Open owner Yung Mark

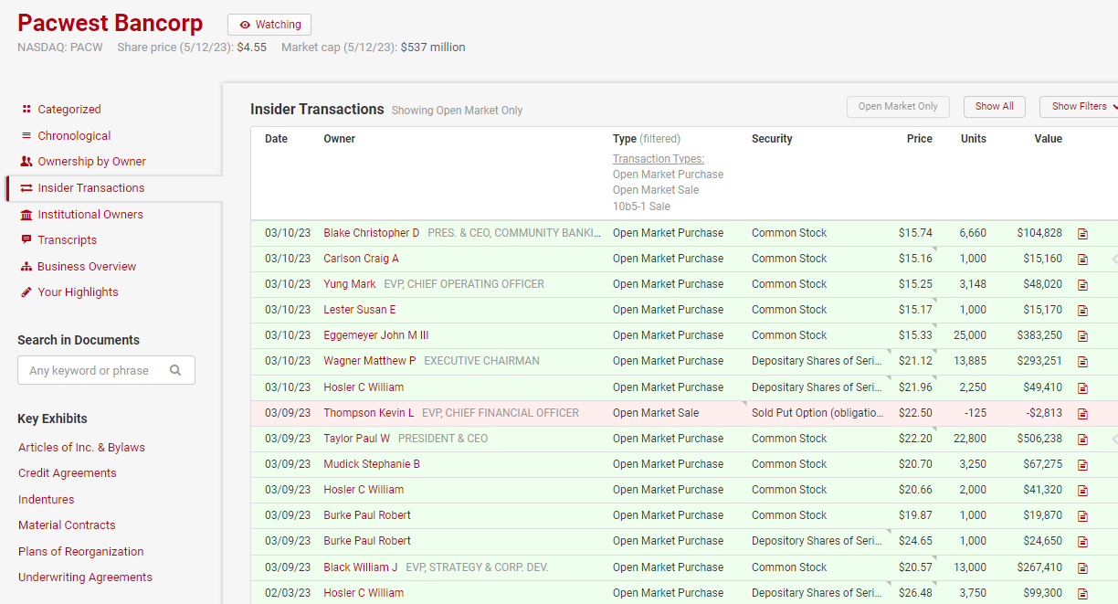(x=350, y=284)
